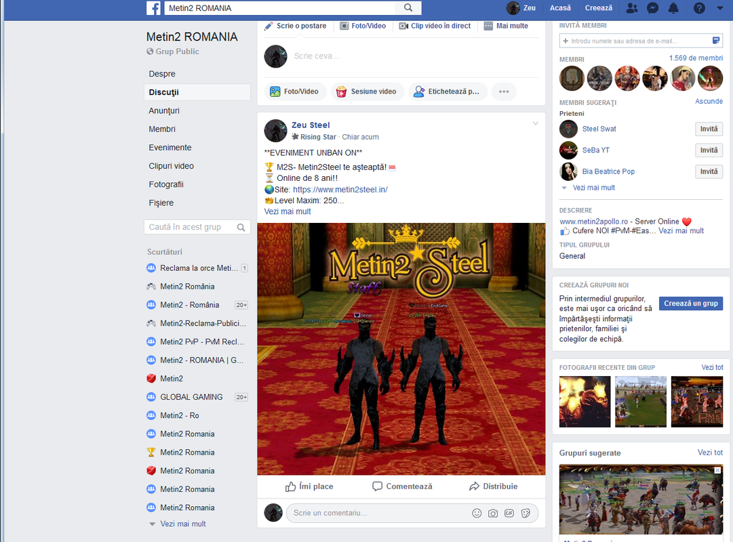Attach a photo using the camera icon
This screenshot has width=733, height=542.
[x=493, y=513]
